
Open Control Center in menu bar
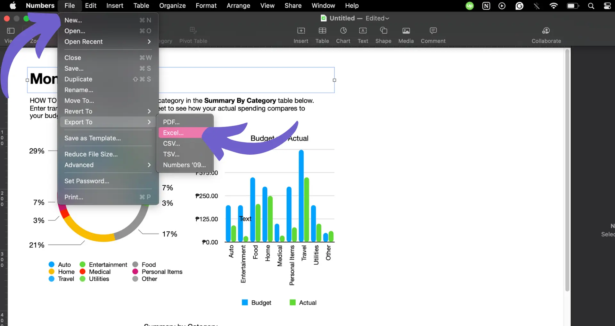pos(607,6)
